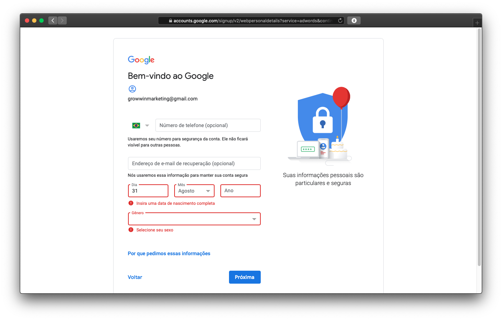Expand the country code dropdown arrow
502x320 pixels.
click(x=147, y=126)
